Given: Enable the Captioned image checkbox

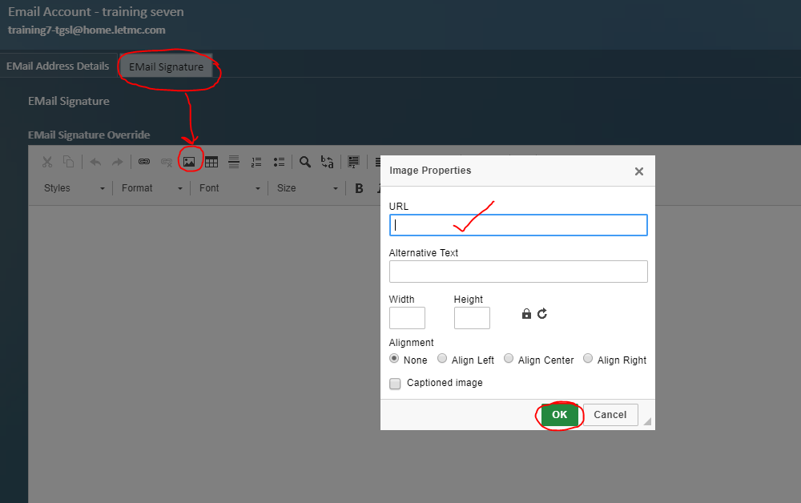Looking at the screenshot, I should click(x=395, y=384).
